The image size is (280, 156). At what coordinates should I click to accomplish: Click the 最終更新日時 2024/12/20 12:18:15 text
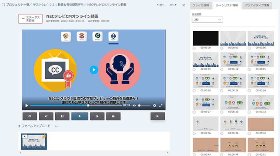click(65, 21)
